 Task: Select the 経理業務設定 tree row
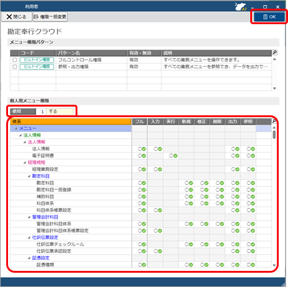[71, 169]
